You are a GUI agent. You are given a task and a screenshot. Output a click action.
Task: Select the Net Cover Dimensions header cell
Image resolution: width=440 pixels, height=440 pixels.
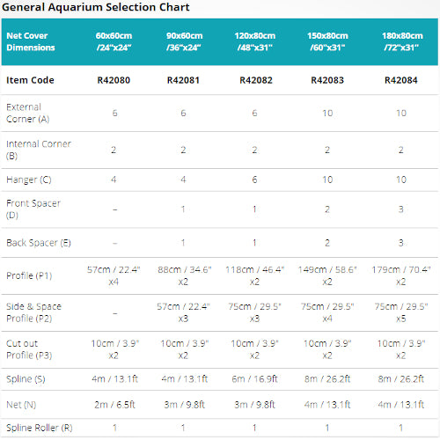click(x=31, y=41)
